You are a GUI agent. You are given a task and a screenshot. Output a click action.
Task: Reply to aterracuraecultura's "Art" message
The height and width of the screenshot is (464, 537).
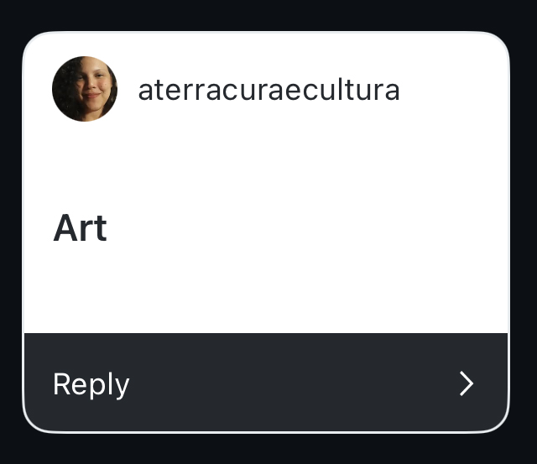[x=265, y=383]
